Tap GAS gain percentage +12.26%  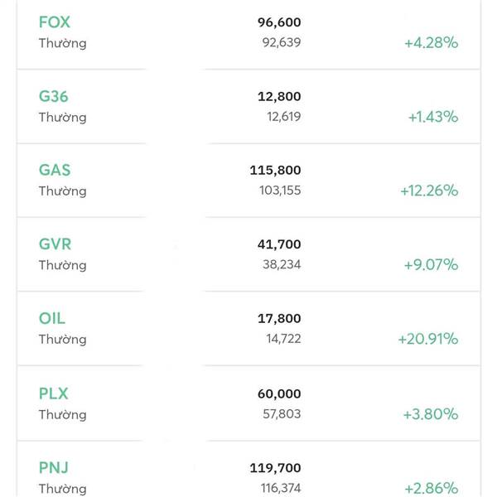pyautogui.click(x=428, y=191)
